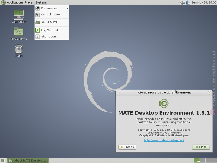Switch to the second workspace in the pager

tap(202, 161)
